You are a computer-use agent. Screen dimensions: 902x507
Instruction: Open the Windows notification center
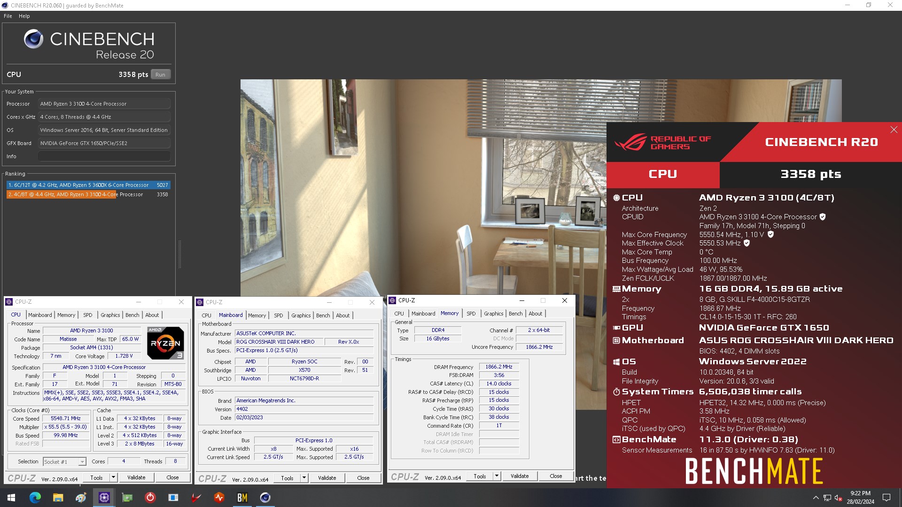[x=886, y=498]
